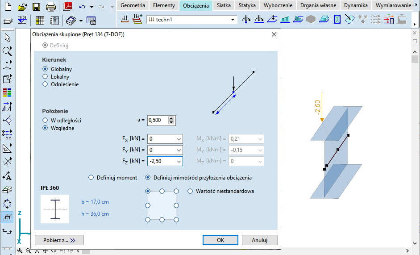420x255 pixels.
Task: Click the PDF export icon
Action: pyautogui.click(x=67, y=7)
